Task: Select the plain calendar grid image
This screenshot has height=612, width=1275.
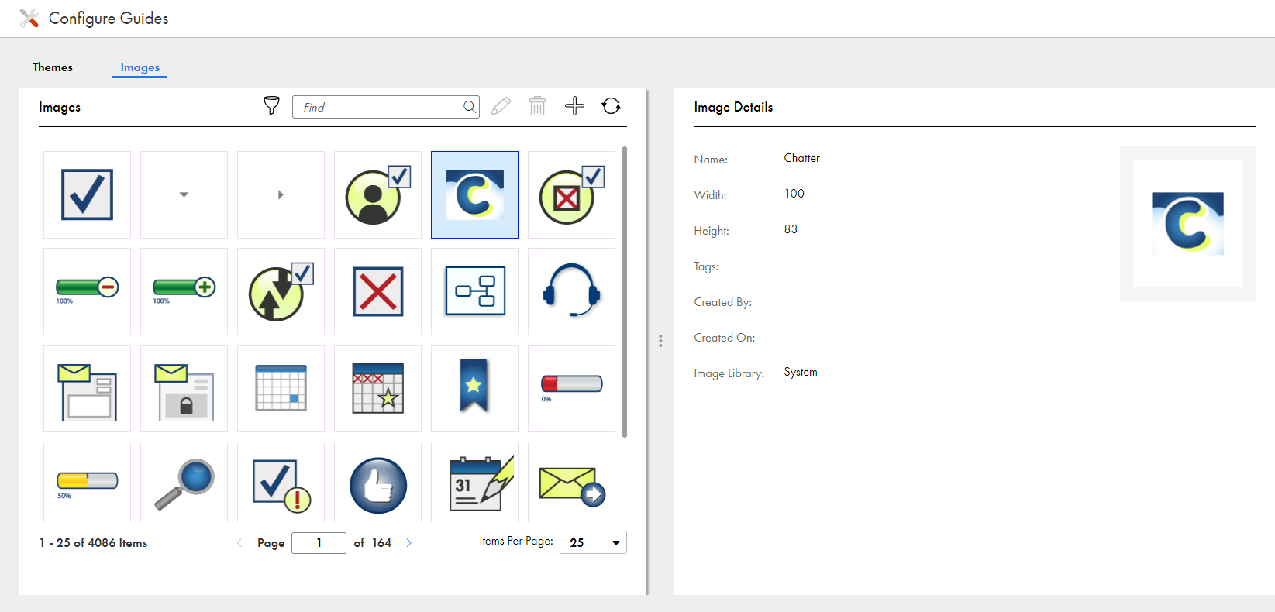Action: [x=281, y=388]
